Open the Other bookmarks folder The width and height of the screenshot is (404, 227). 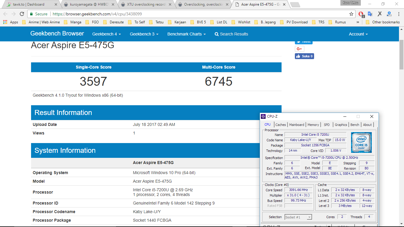click(x=383, y=22)
